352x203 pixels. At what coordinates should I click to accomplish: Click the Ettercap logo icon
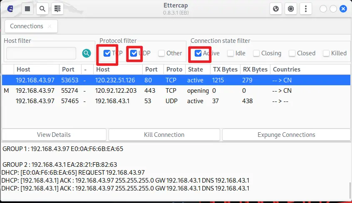click(x=10, y=9)
